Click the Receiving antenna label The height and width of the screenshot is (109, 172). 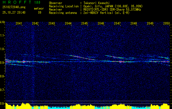63,13
